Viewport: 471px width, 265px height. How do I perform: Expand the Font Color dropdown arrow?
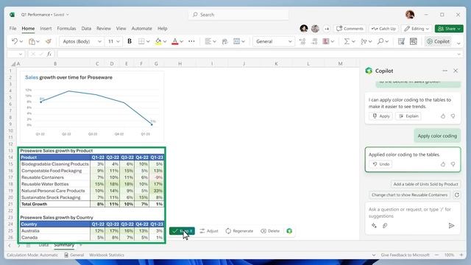click(182, 41)
